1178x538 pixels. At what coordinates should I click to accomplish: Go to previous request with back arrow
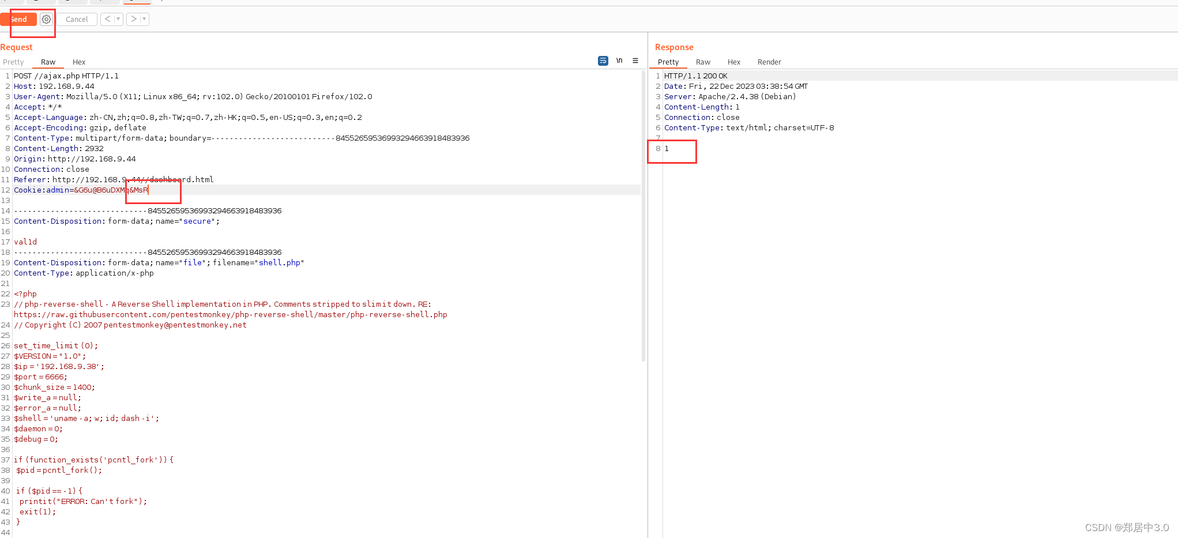[x=107, y=19]
